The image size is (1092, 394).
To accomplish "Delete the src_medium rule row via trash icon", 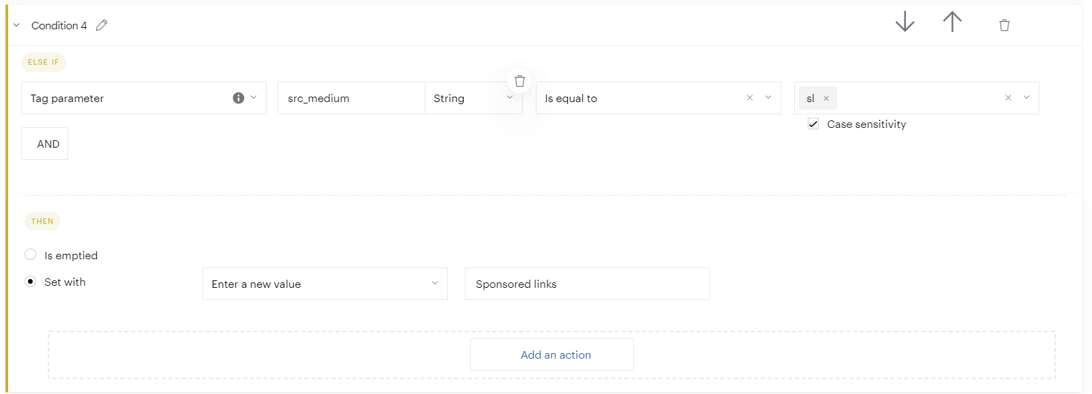I will tap(519, 81).
